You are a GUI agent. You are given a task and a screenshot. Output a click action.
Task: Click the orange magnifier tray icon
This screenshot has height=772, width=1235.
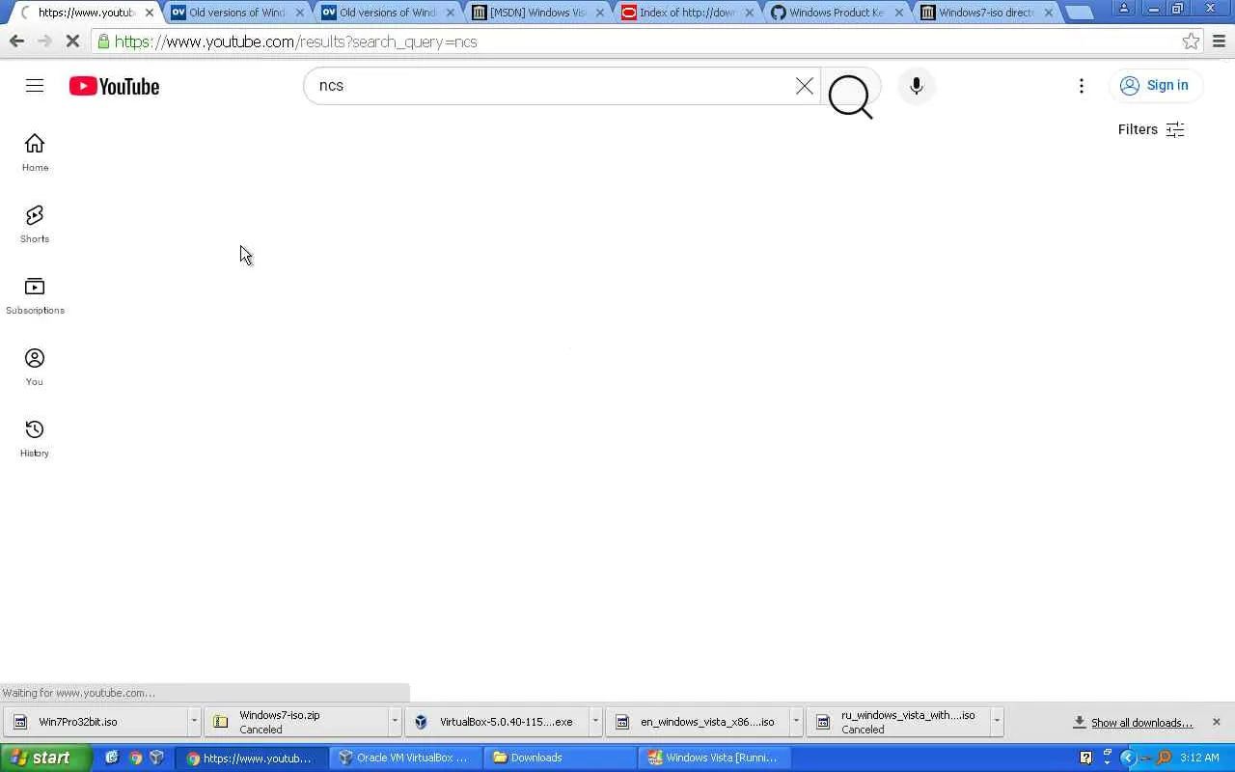pos(1164,758)
